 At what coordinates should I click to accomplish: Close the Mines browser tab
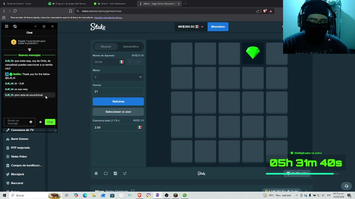tap(179, 4)
